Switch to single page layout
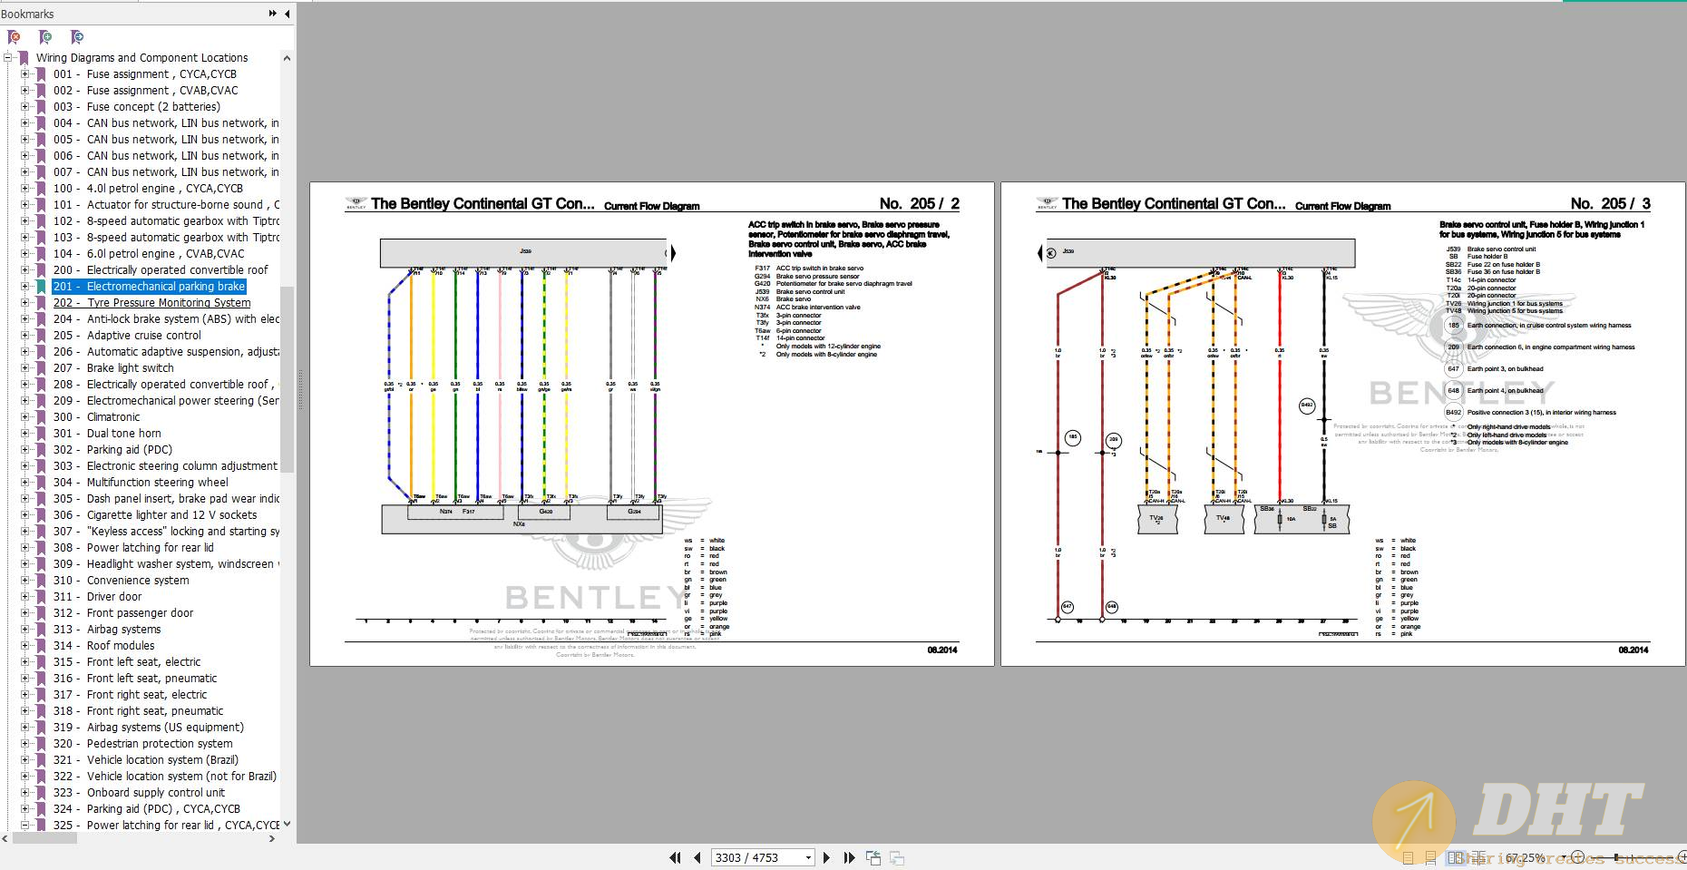Viewport: 1687px width, 870px height. click(1408, 857)
